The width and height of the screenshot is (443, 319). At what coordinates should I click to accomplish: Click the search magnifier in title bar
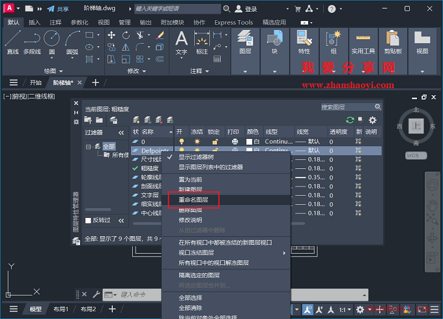click(227, 8)
